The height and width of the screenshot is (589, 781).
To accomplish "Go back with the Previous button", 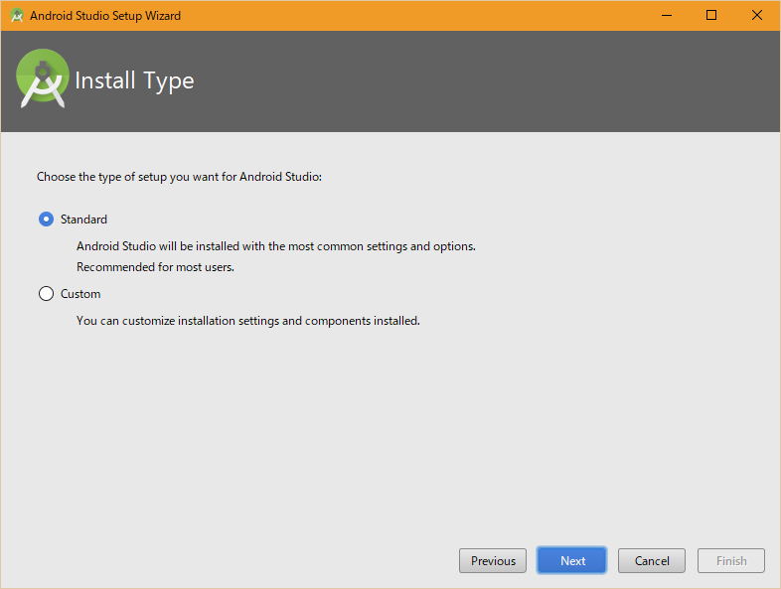I will pos(493,561).
